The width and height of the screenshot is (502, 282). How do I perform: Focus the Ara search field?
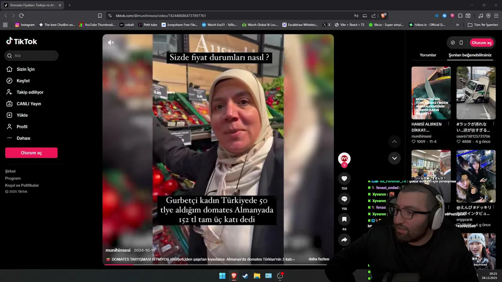tap(32, 56)
